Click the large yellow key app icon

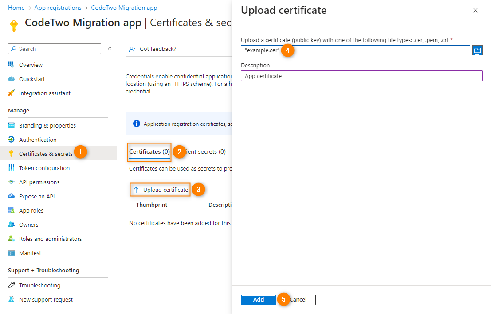tap(14, 26)
